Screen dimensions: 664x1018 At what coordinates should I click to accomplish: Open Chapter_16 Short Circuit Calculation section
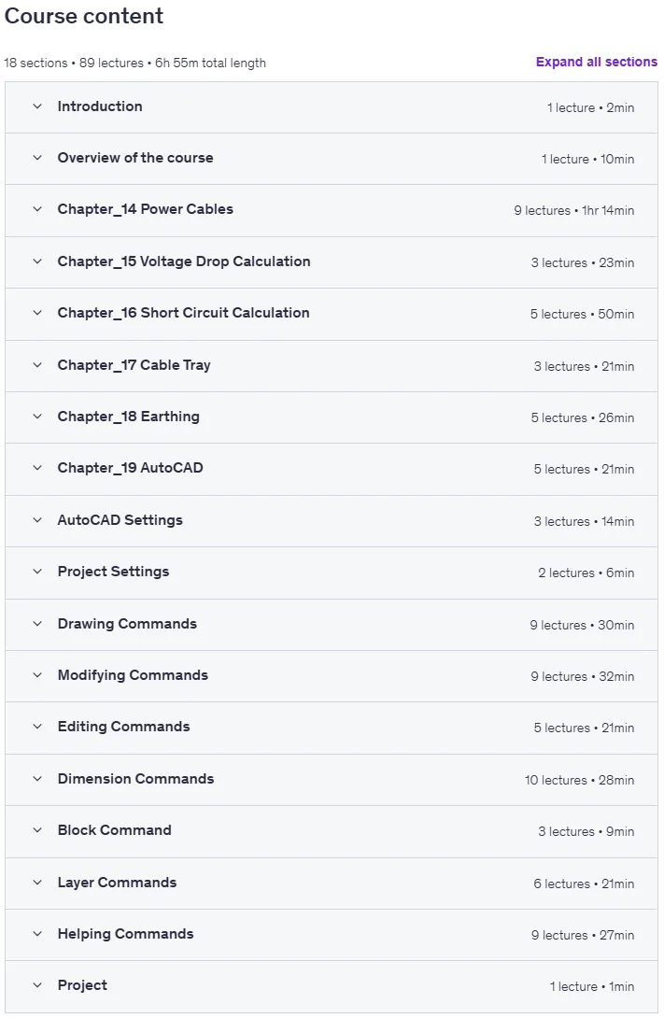331,314
